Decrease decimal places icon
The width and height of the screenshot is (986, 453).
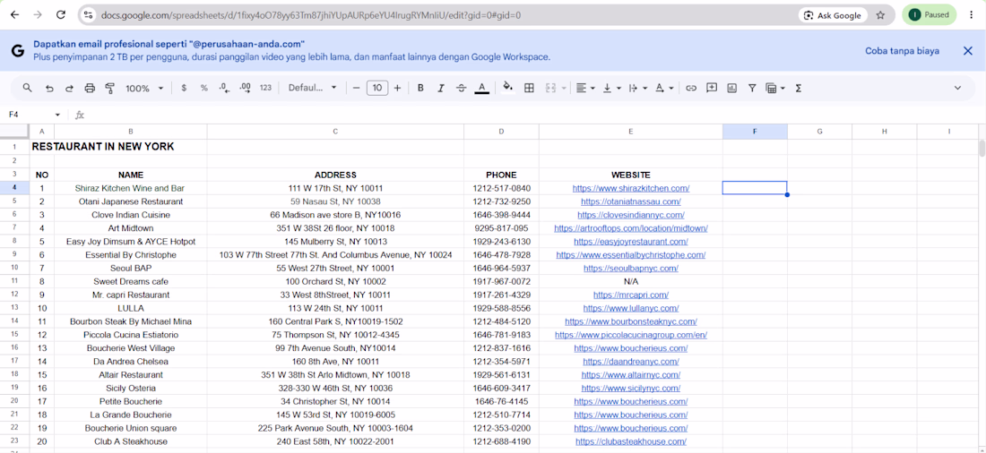(x=224, y=88)
